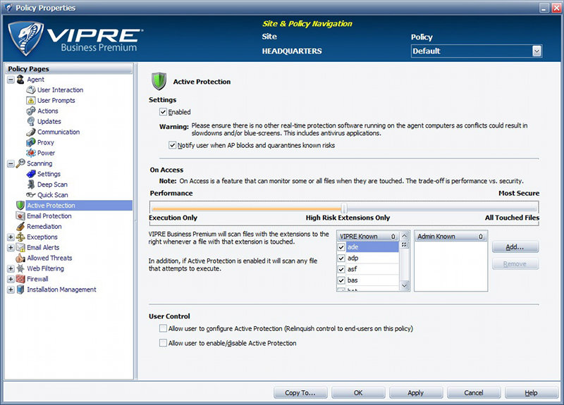The height and width of the screenshot is (405, 564).
Task: Click the Agent tree icon
Action: [x=20, y=80]
